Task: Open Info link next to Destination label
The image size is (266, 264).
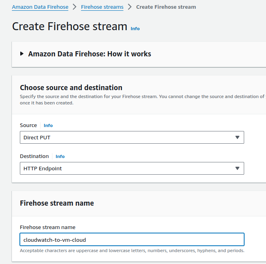Action: pyautogui.click(x=60, y=156)
